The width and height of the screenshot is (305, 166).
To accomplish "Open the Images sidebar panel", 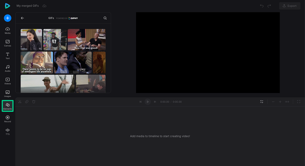I will tap(8, 94).
